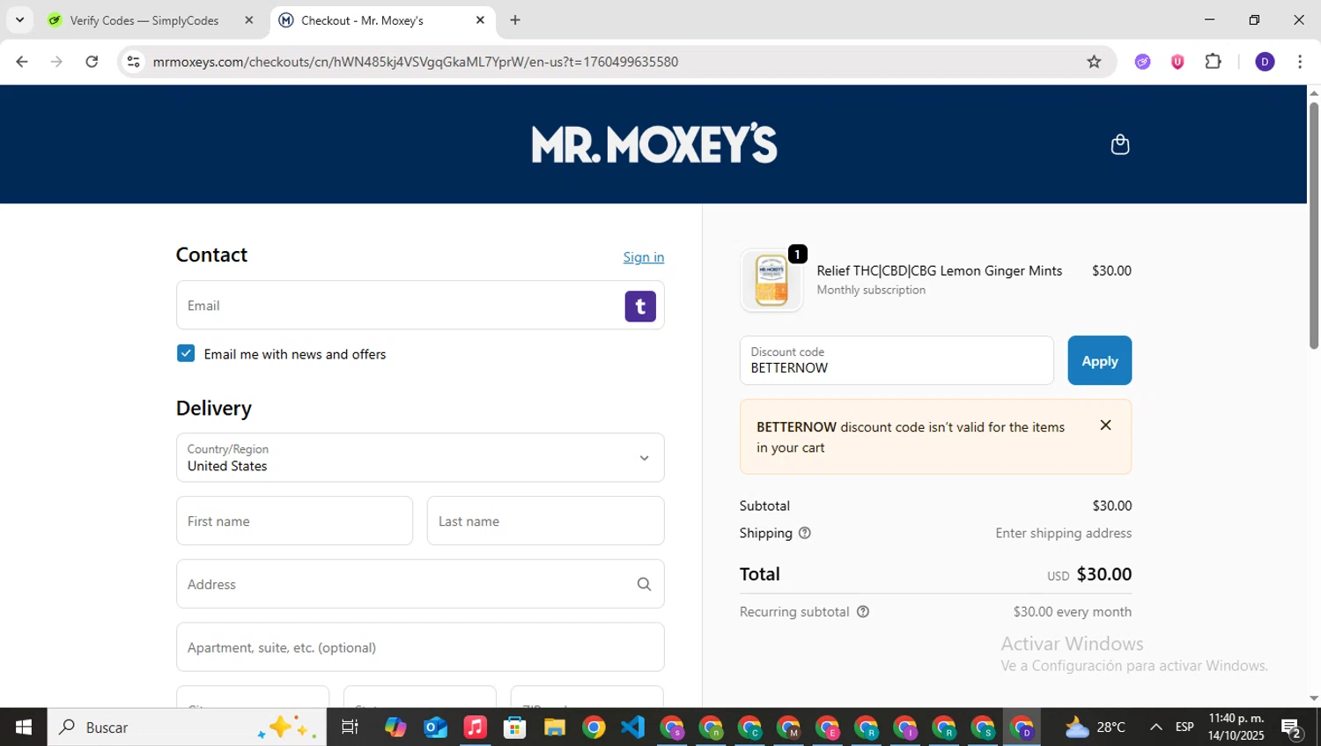Click the purple 't' autofill icon in Email field
The width and height of the screenshot is (1321, 746).
point(640,306)
